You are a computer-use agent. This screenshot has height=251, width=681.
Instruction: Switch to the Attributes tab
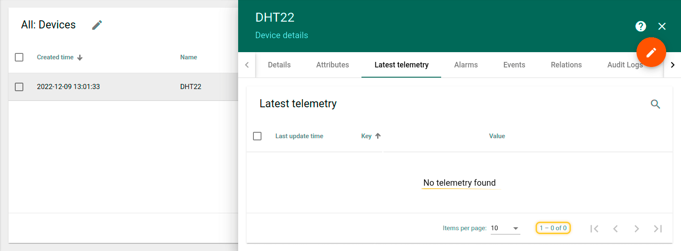tap(332, 65)
